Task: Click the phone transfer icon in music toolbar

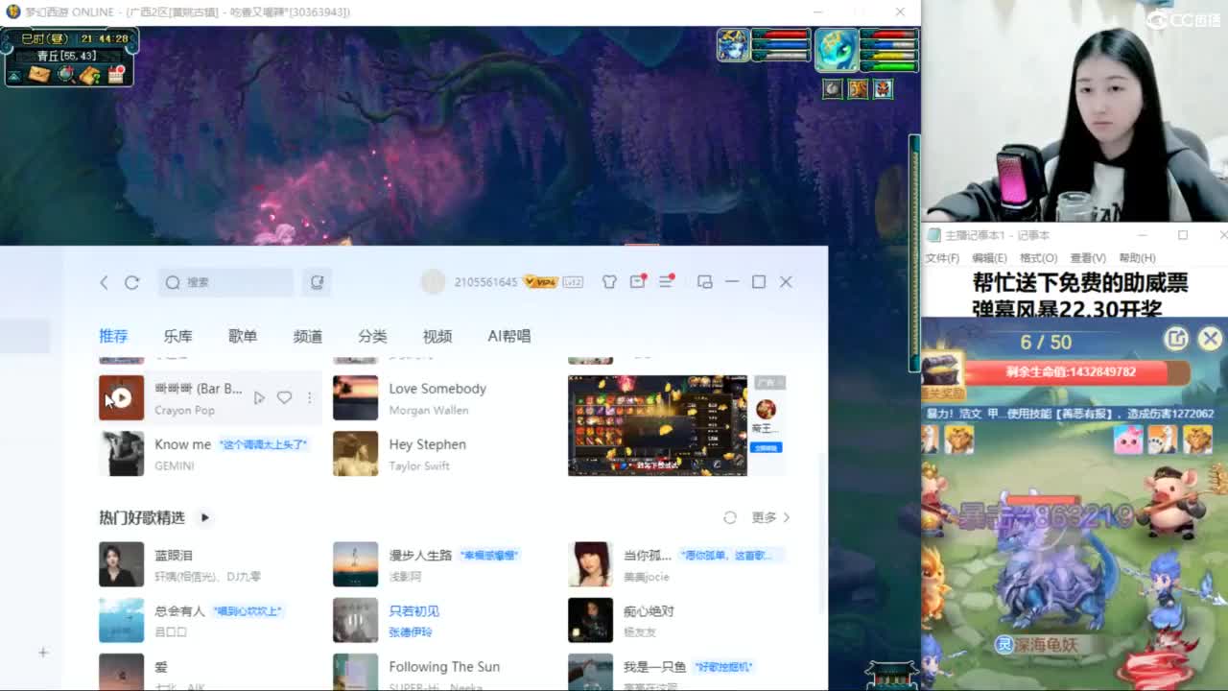Action: tap(317, 282)
